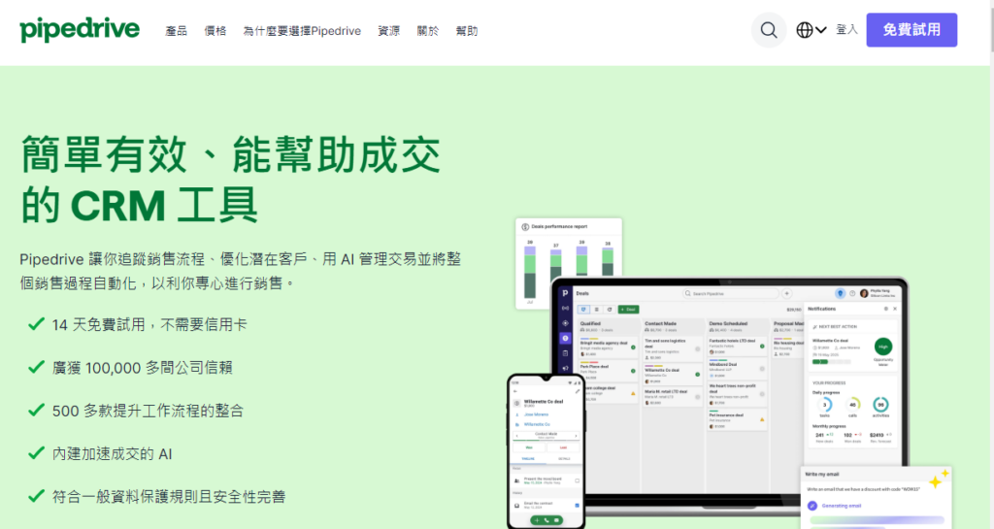This screenshot has height=529, width=994.
Task: Click text 內建加速成交的 AI
Action: 112,453
